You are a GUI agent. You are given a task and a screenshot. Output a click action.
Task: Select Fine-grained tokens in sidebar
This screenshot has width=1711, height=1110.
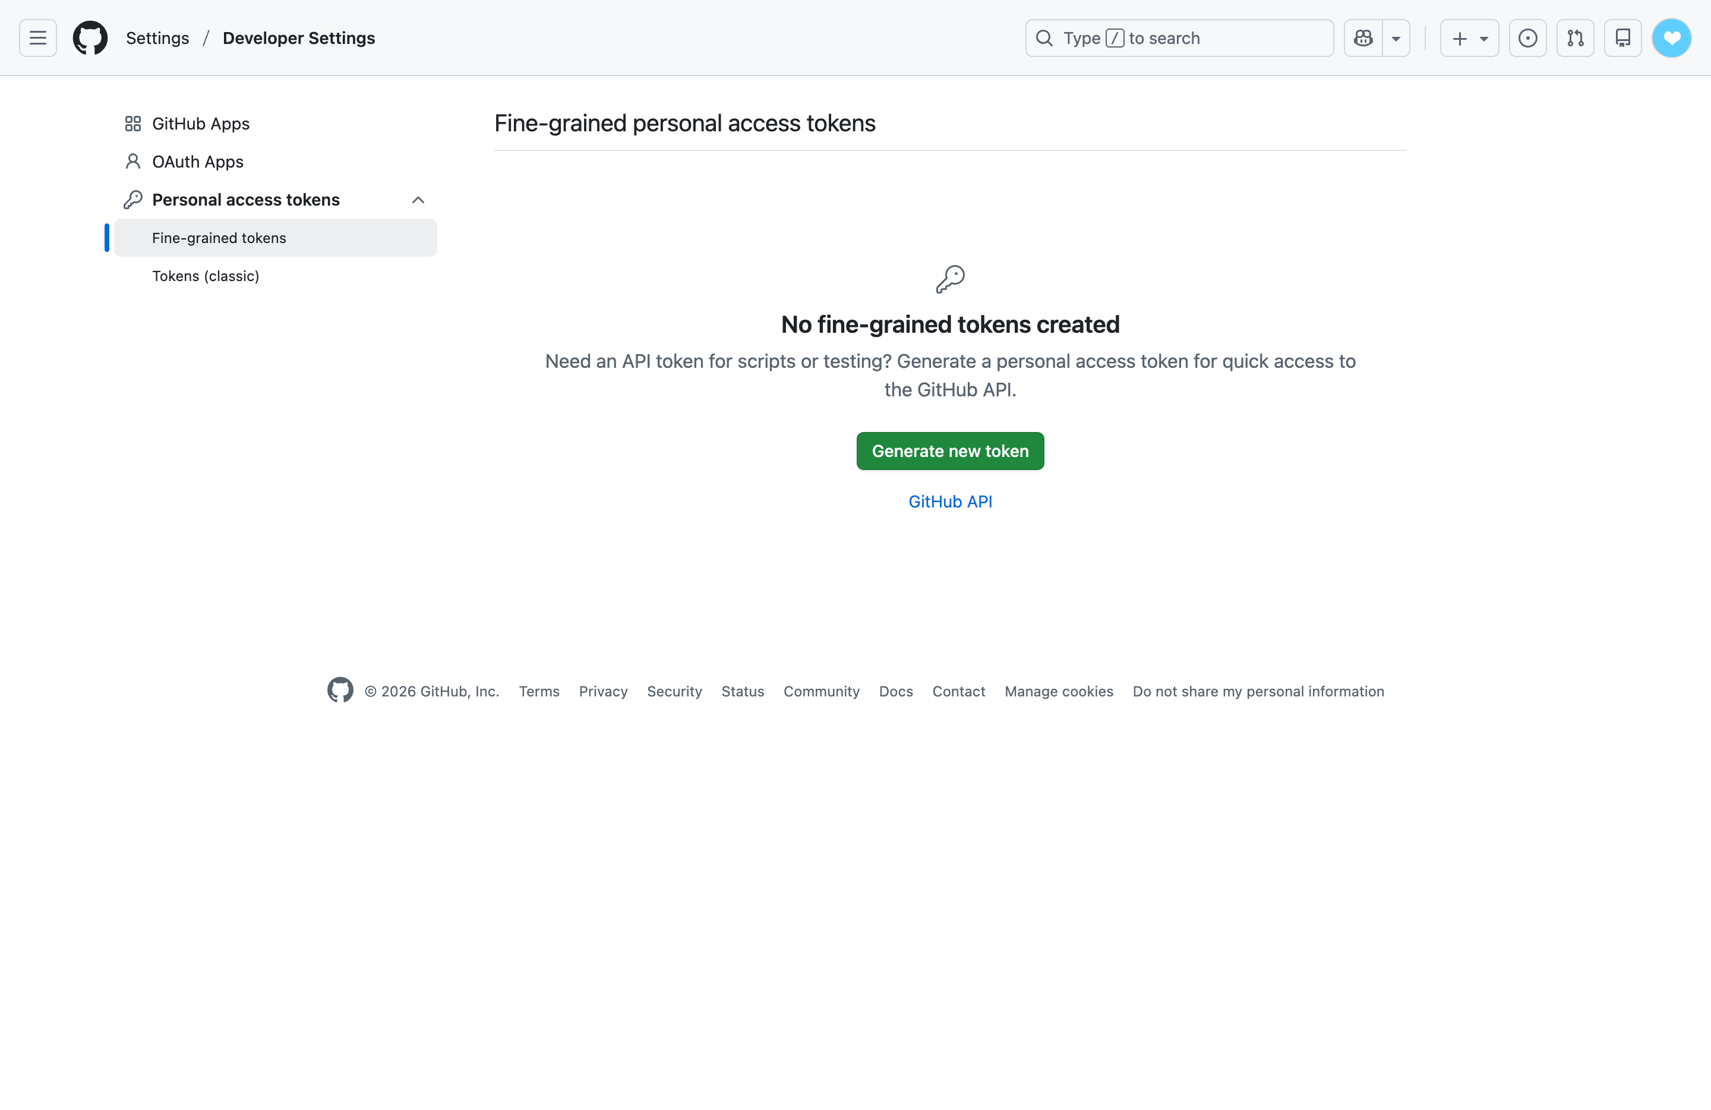coord(219,238)
